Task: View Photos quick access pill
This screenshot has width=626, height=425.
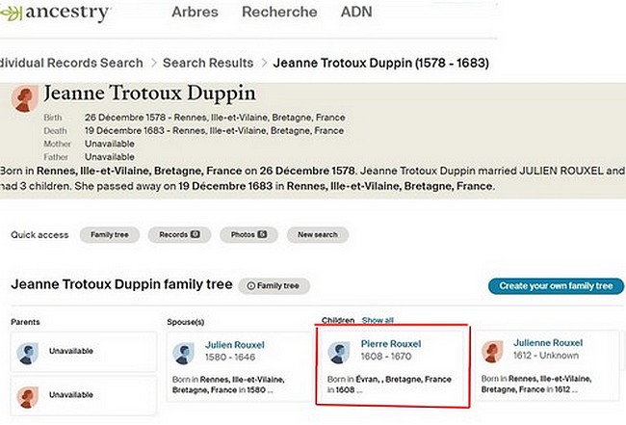Action: tap(248, 234)
